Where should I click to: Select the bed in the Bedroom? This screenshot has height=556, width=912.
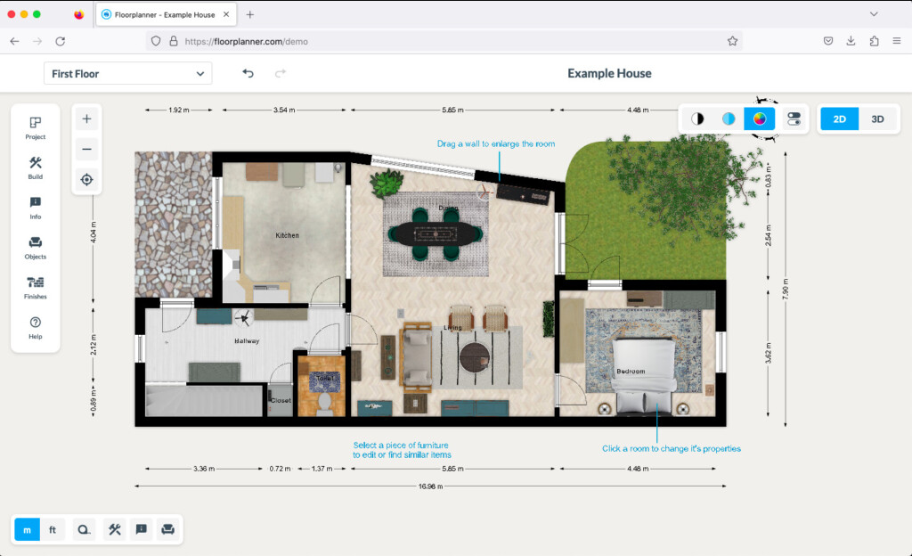pos(644,375)
